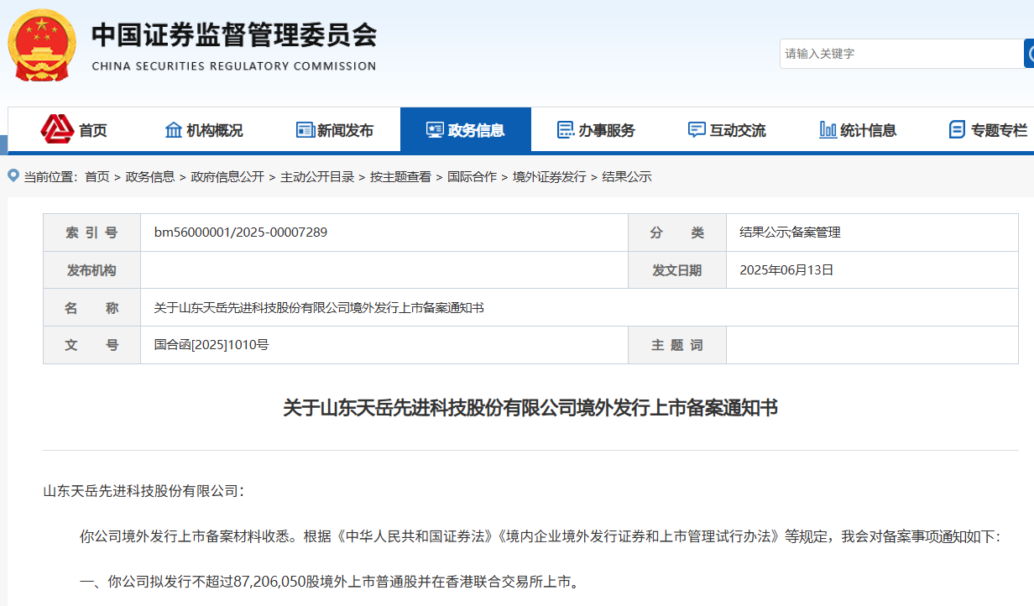1034x606 pixels.
Task: Click the keyword search input field
Action: point(901,54)
